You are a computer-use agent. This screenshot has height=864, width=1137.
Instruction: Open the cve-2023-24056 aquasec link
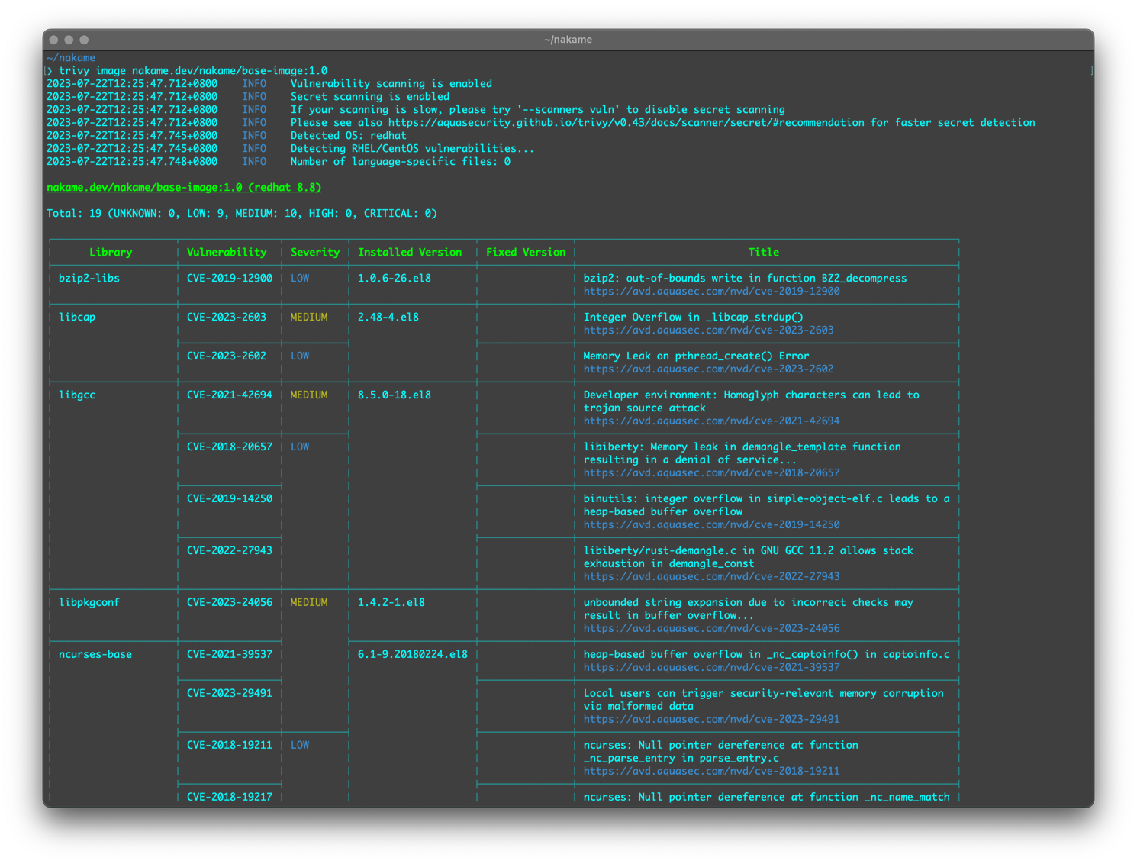(711, 629)
